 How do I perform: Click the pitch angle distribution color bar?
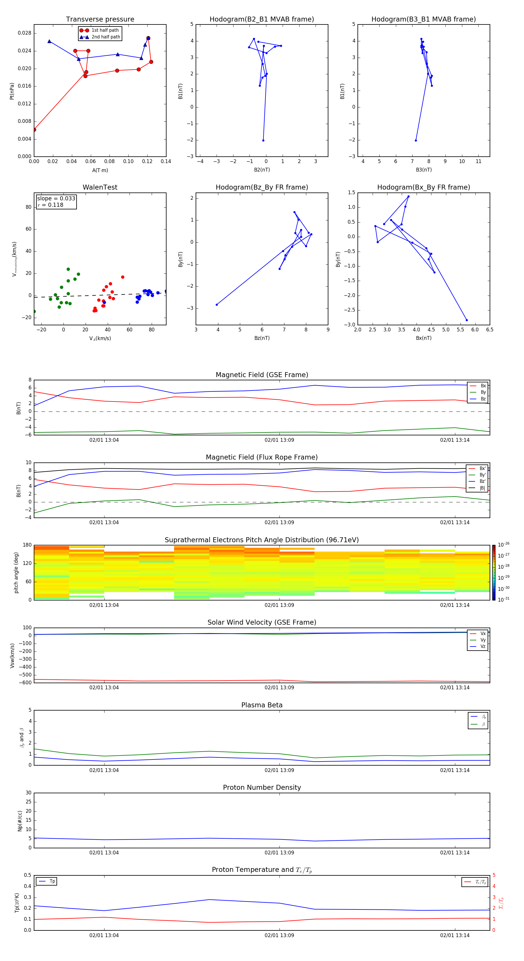pyautogui.click(x=494, y=573)
